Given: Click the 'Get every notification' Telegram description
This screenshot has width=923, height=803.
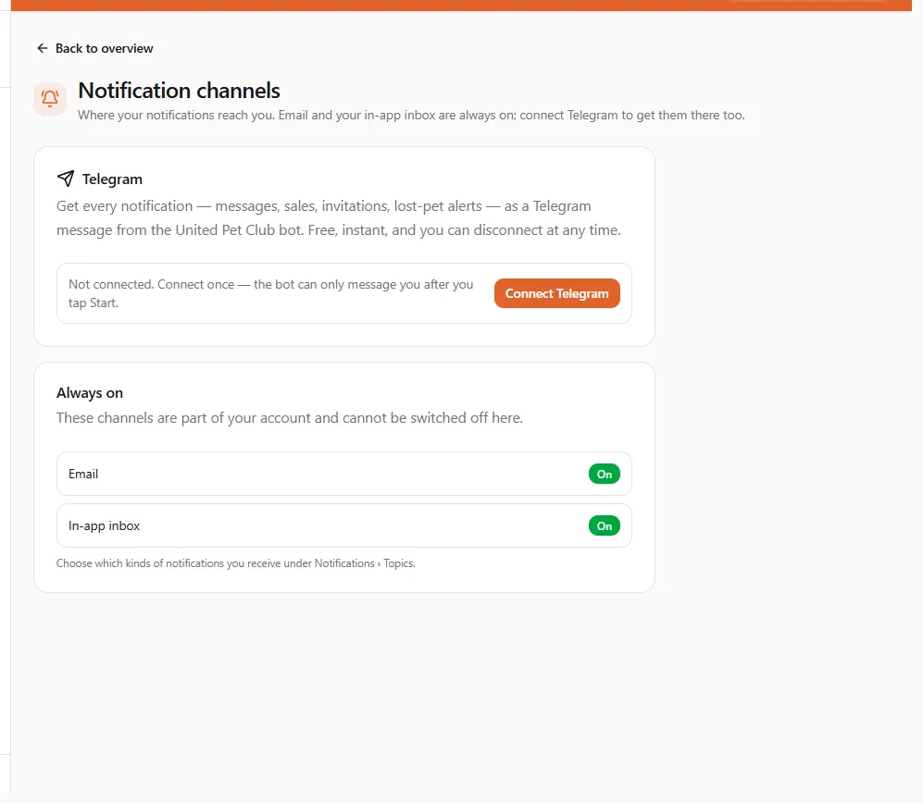Looking at the screenshot, I should tap(339, 218).
